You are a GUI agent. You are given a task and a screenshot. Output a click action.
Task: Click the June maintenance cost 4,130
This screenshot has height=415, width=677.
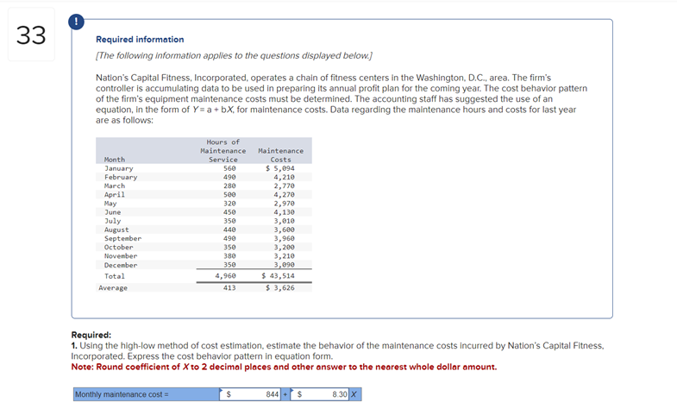pyautogui.click(x=284, y=212)
